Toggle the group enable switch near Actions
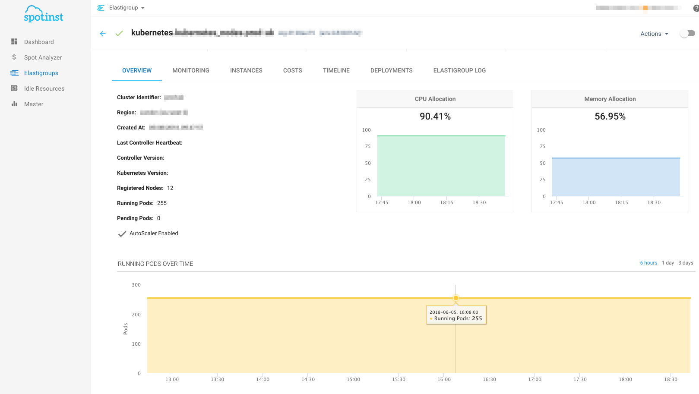The image size is (699, 394). pos(687,34)
